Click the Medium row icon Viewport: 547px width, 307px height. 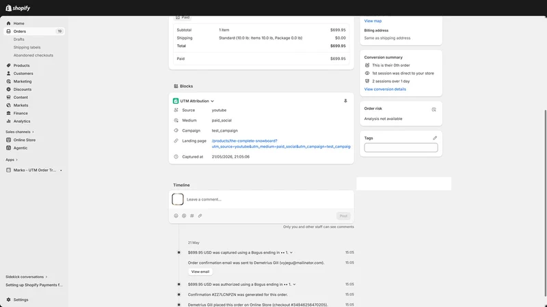[x=176, y=120]
